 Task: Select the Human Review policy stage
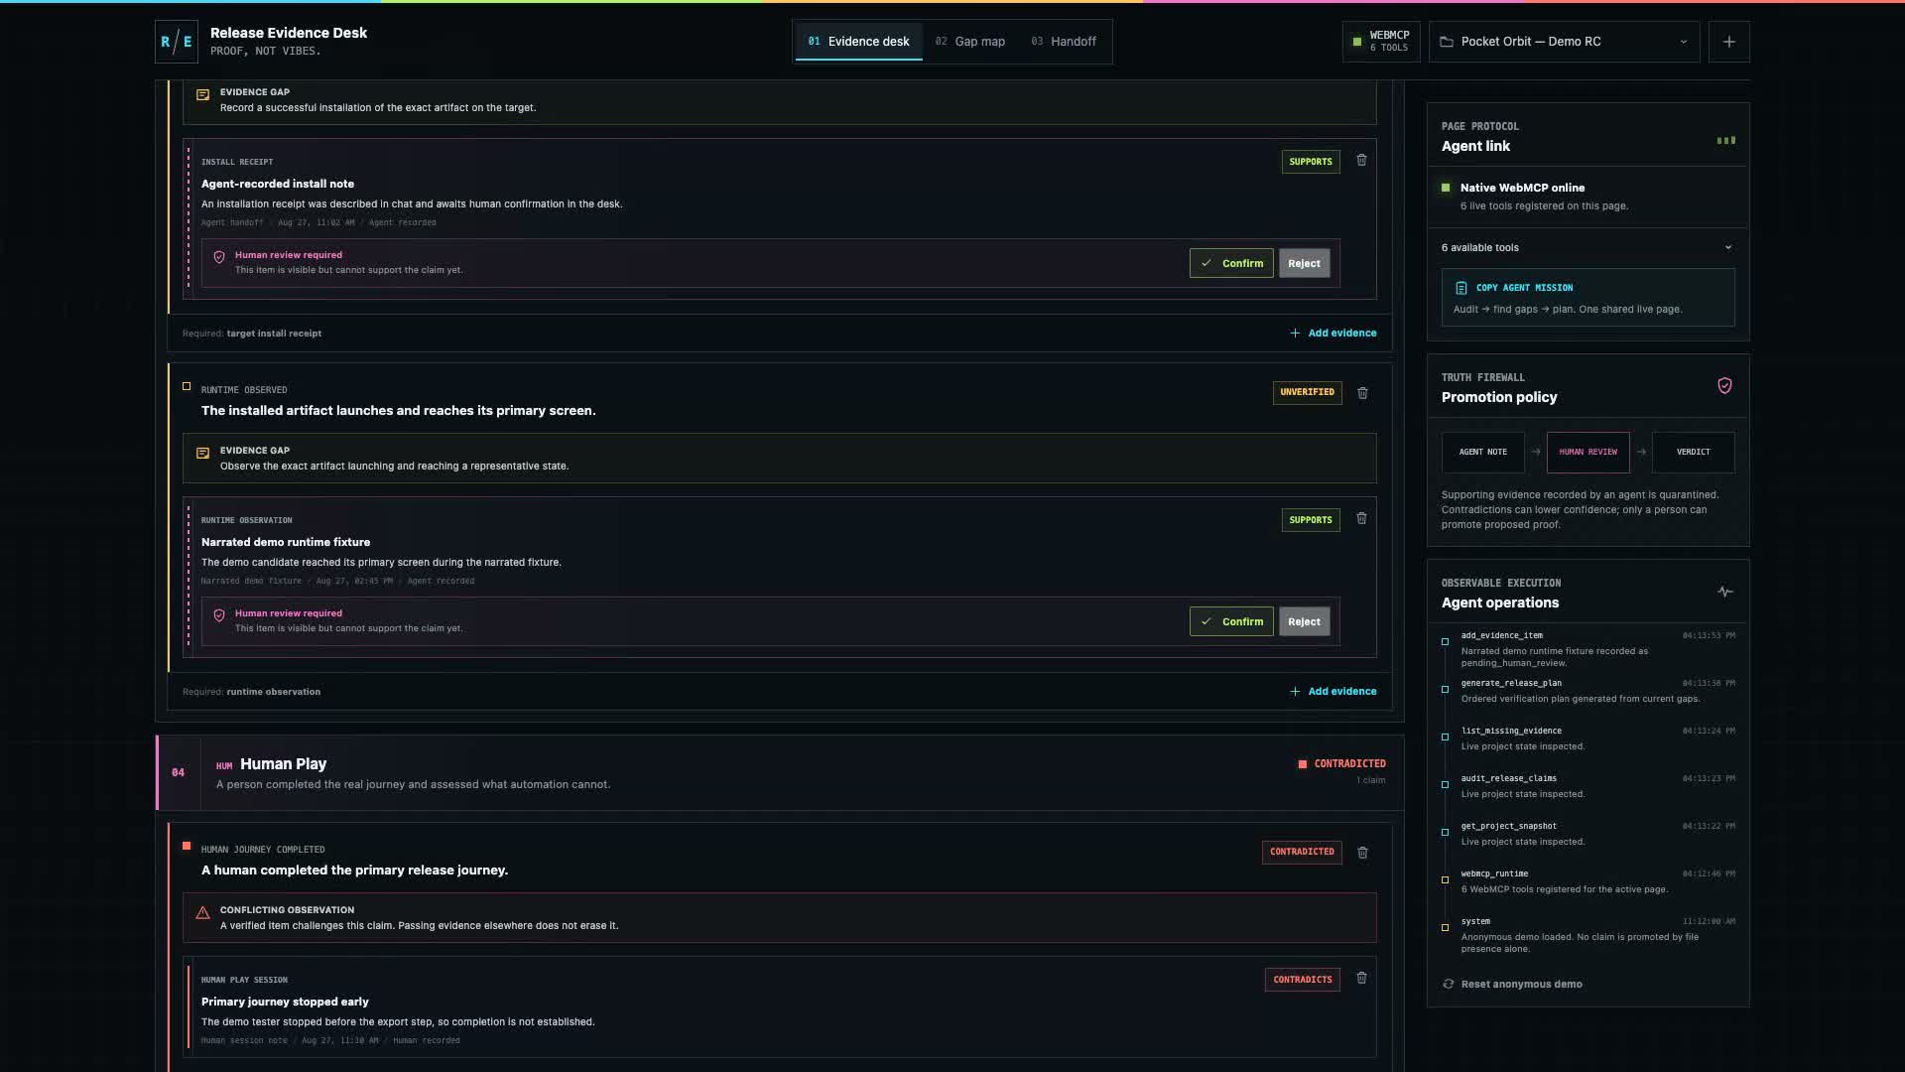click(x=1587, y=452)
